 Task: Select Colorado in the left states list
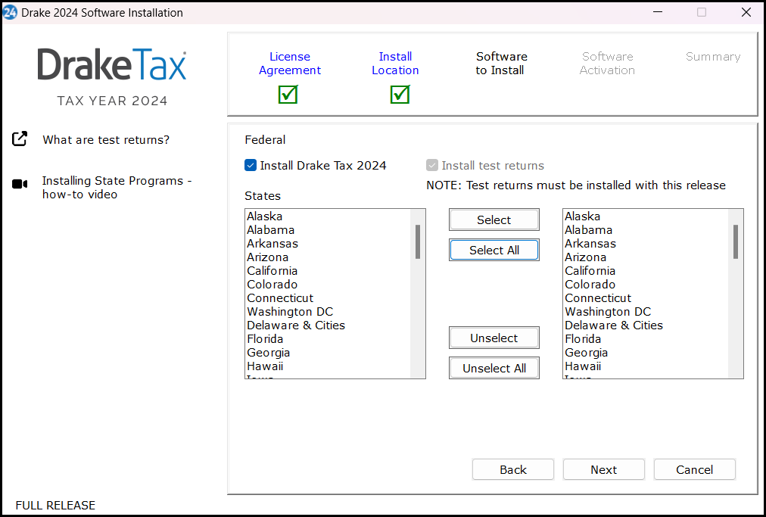[x=328, y=285]
